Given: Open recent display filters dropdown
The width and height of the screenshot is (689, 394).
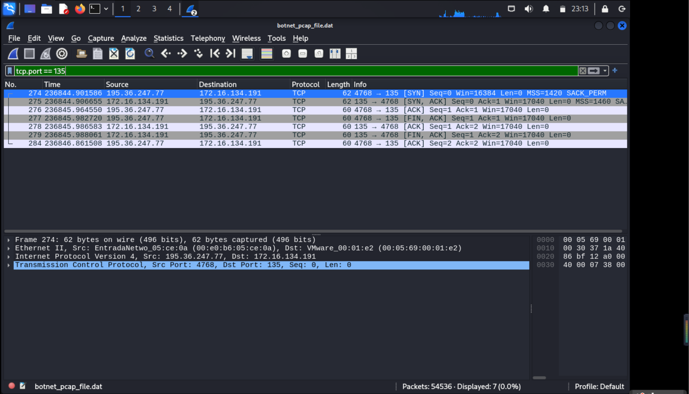Looking at the screenshot, I should click(605, 71).
